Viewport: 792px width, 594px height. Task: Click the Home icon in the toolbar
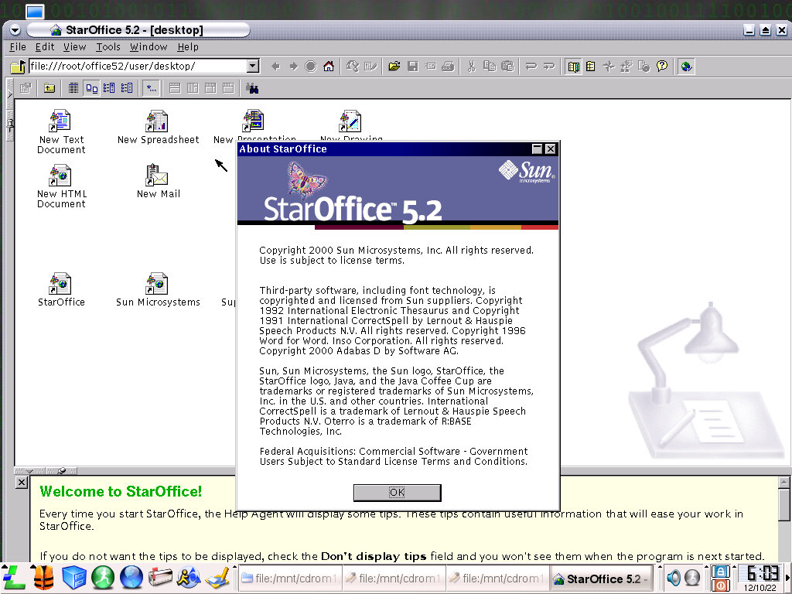329,67
